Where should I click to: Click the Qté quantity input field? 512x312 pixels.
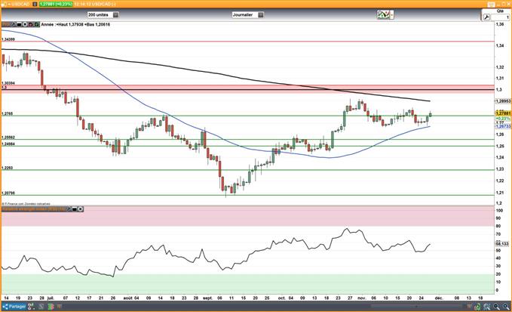500,17
